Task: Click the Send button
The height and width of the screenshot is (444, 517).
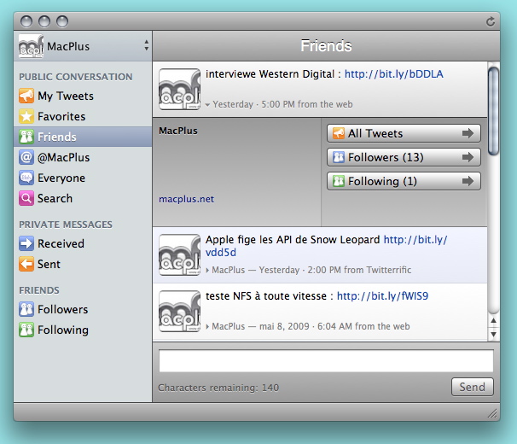Action: [472, 387]
